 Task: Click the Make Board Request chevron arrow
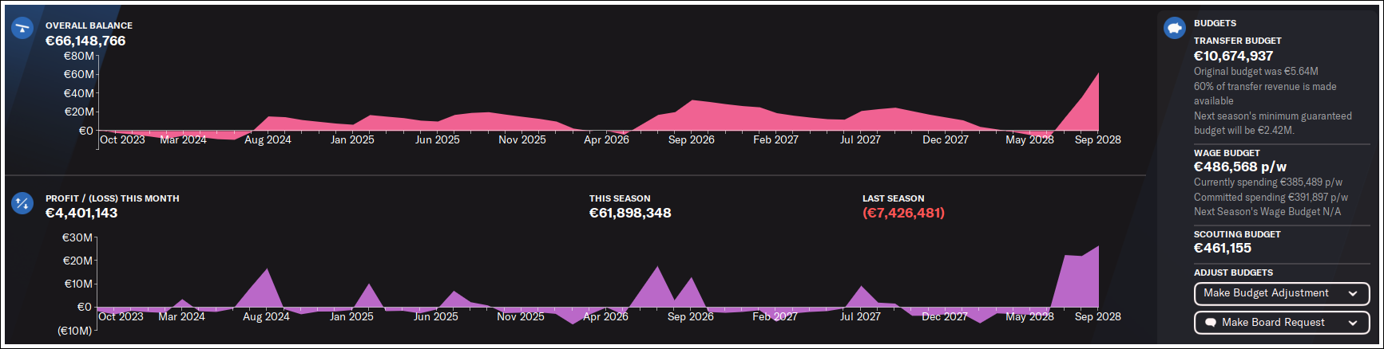point(1353,323)
